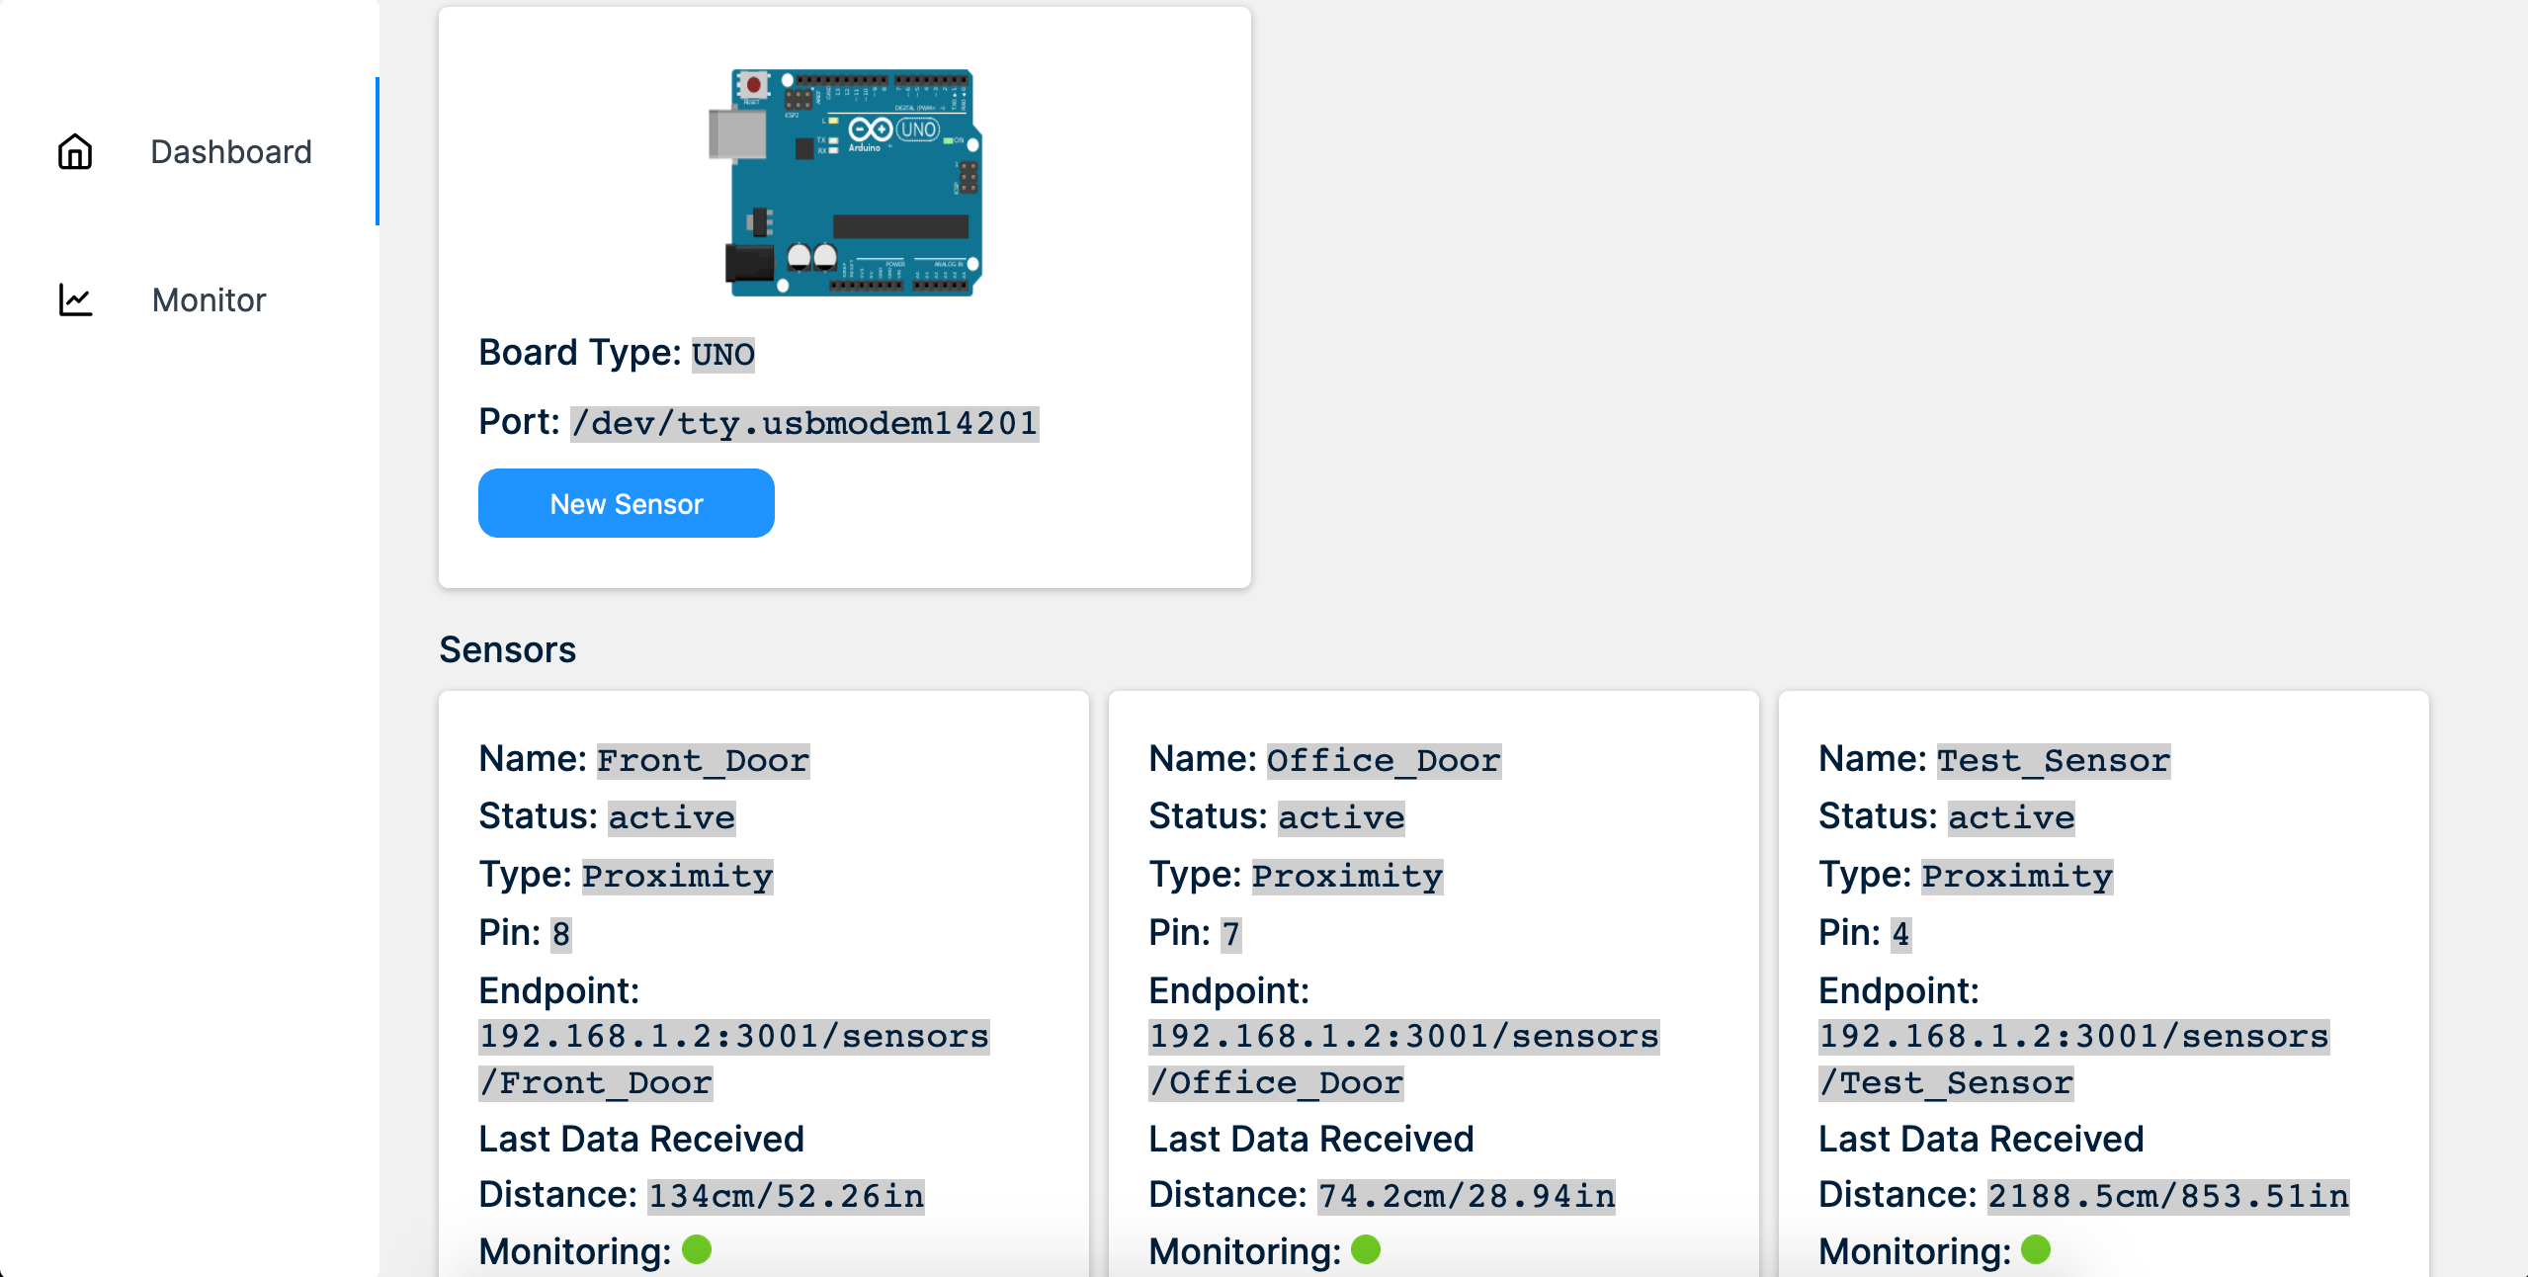This screenshot has width=2528, height=1277.
Task: Click Last Data Received in Office_Door card
Action: (x=1311, y=1140)
